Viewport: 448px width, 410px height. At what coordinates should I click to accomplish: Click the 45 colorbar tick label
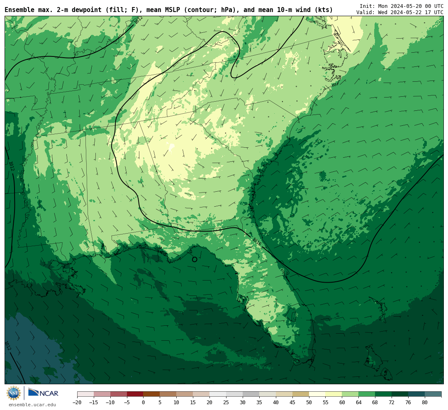[292, 403]
